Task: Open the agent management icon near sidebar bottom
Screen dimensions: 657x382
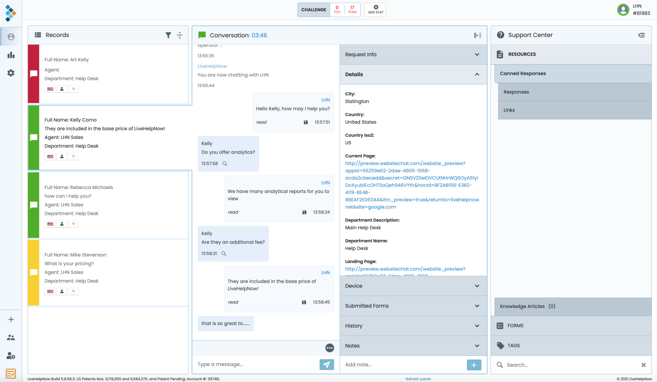Action: pyautogui.click(x=11, y=355)
